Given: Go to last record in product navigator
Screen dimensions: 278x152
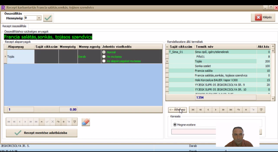Looking at the screenshot, I should (231, 110).
